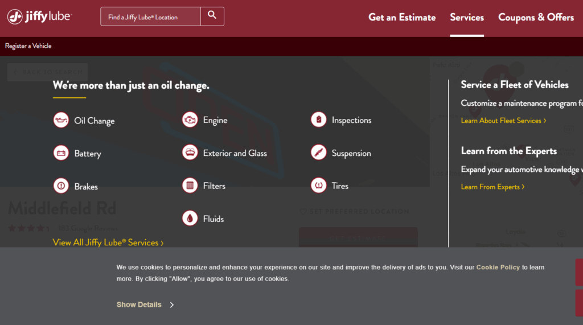Image resolution: width=583 pixels, height=325 pixels.
Task: Follow Learn About Fleet Services link
Action: (503, 121)
